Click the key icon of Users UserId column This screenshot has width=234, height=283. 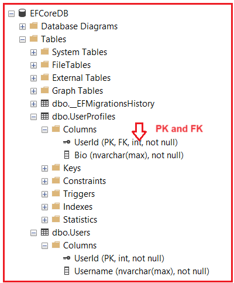coord(67,258)
